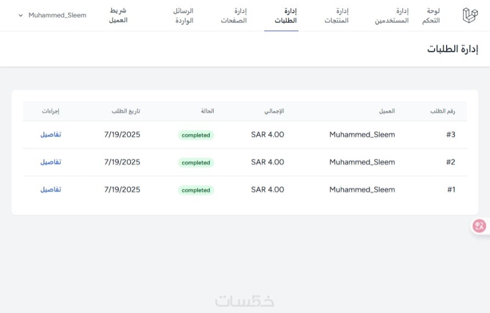Open the لوحة التحكم dashboard tab
This screenshot has width=490, height=313.
click(x=433, y=15)
